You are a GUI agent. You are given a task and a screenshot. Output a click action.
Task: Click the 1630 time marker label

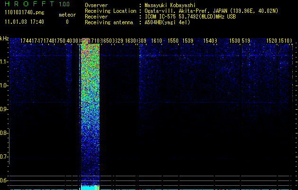(131, 41)
